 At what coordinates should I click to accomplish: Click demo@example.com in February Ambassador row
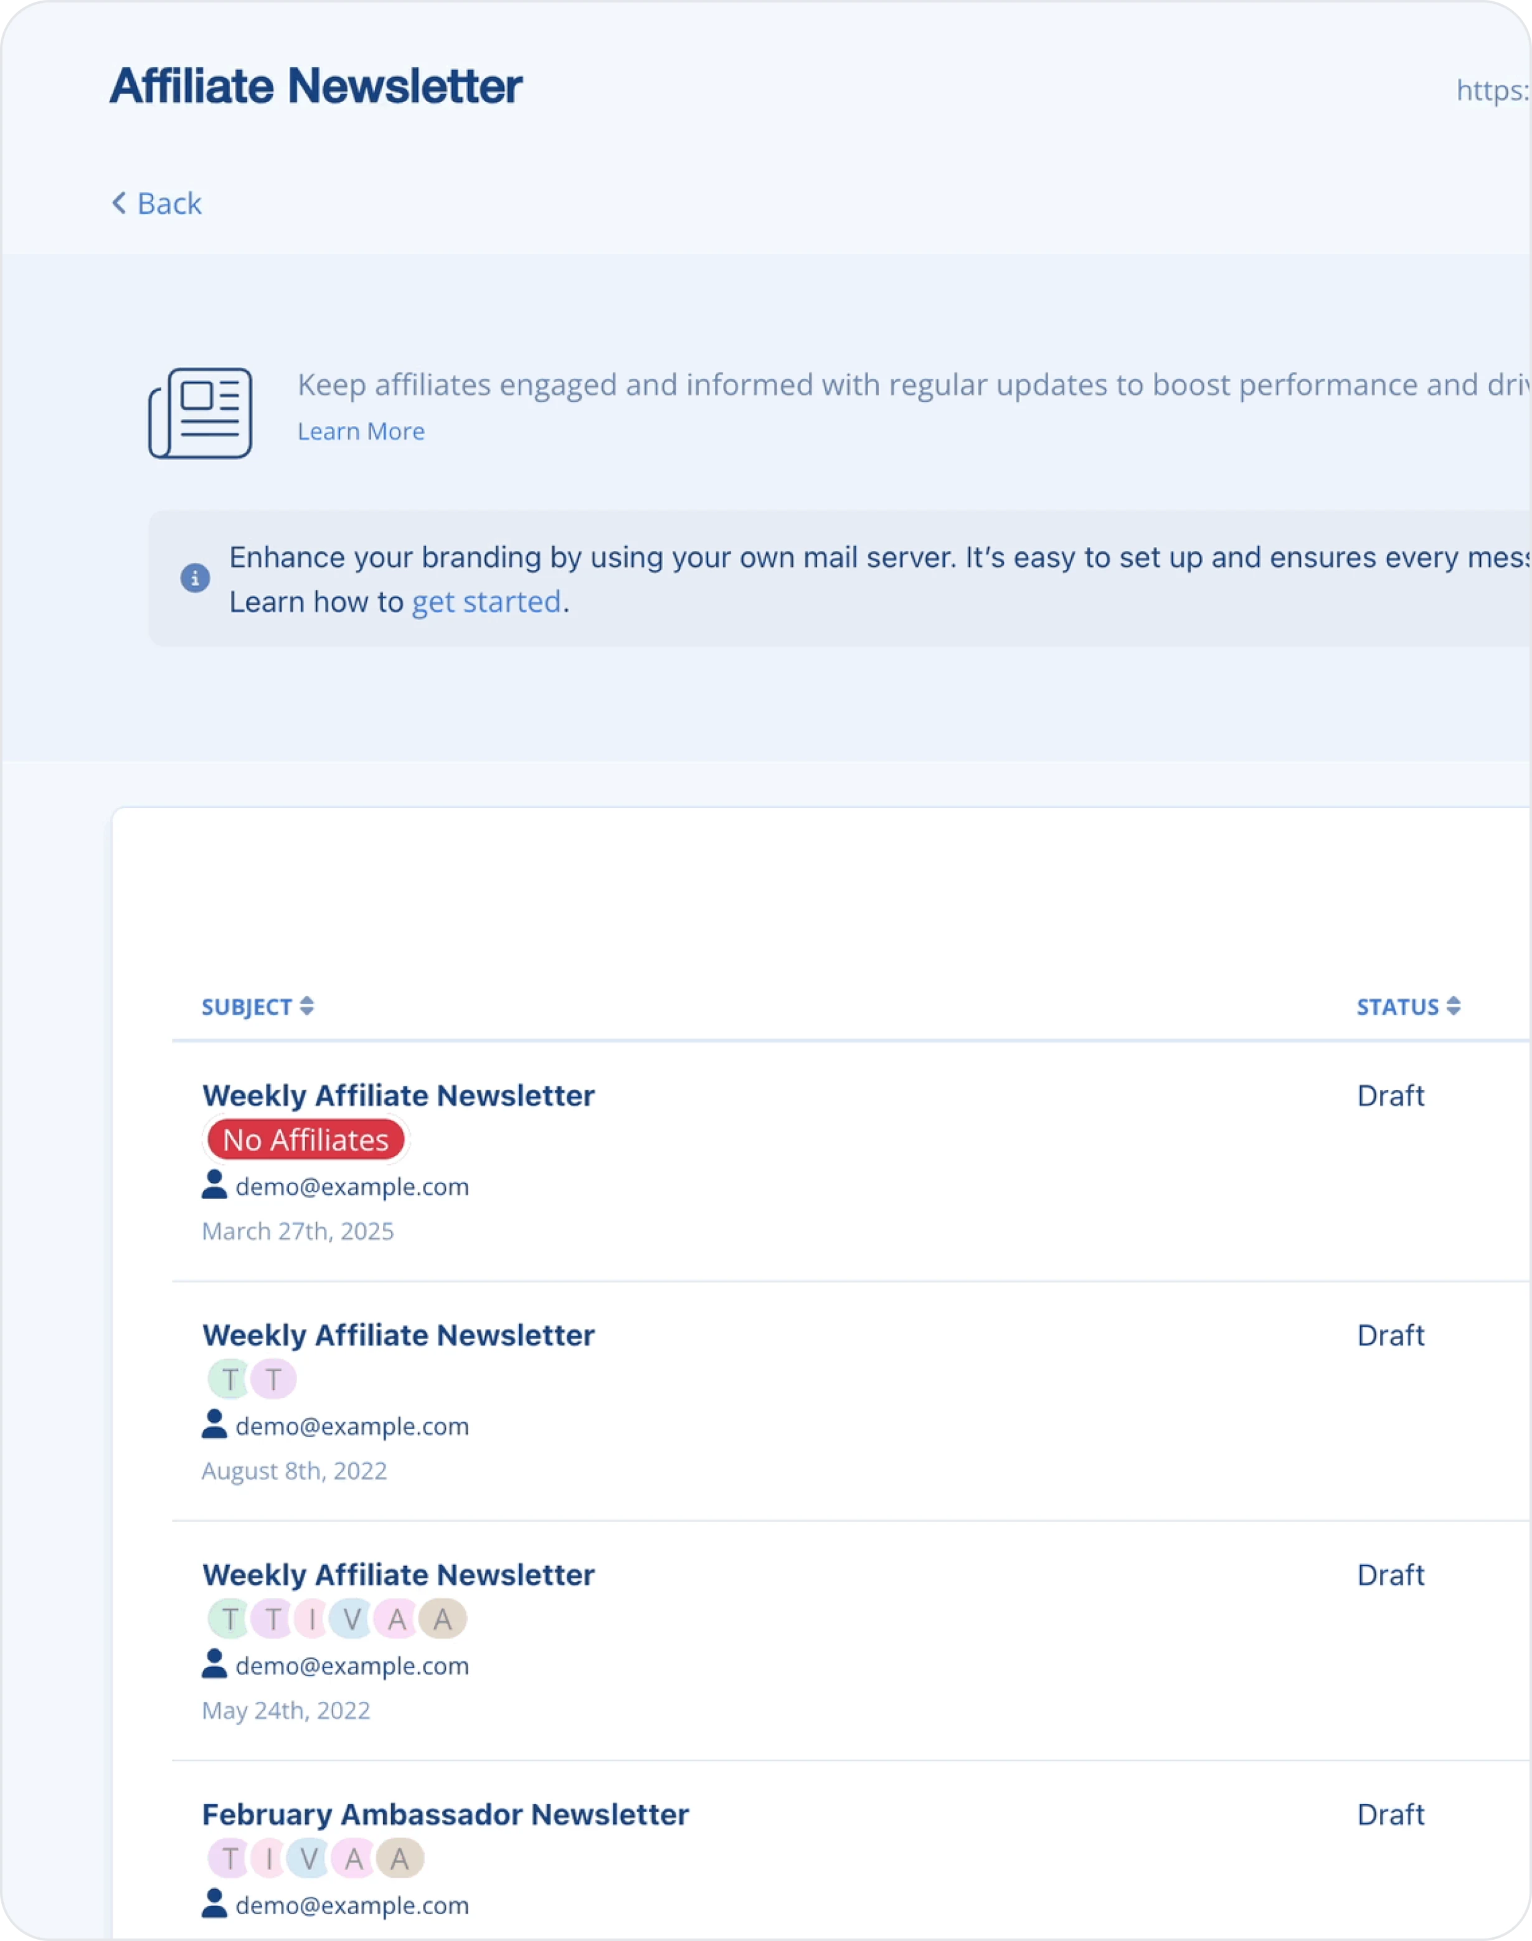pos(352,1905)
